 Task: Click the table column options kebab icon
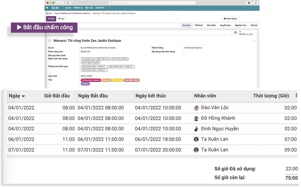pos(296,96)
